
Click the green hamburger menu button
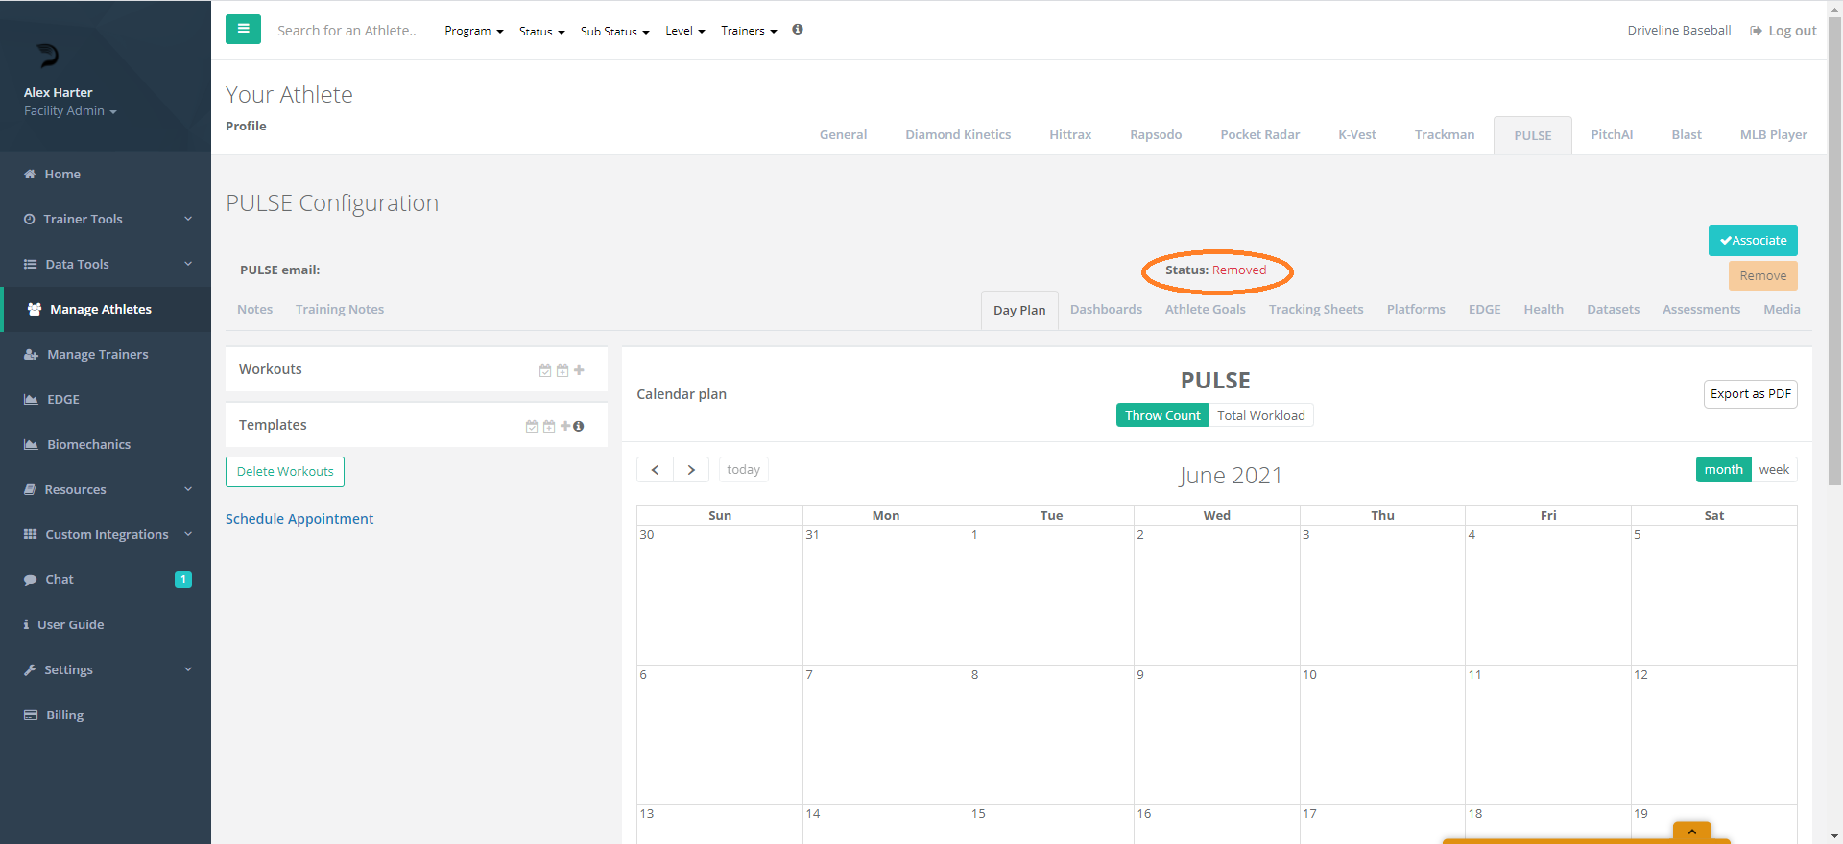click(243, 30)
